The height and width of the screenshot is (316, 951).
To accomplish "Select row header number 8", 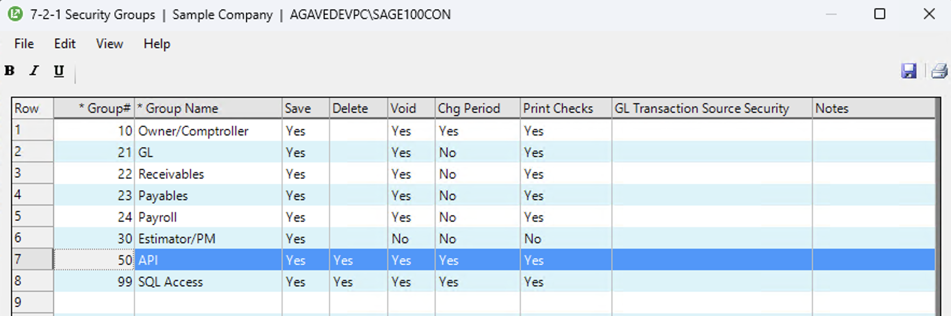I will coord(32,281).
